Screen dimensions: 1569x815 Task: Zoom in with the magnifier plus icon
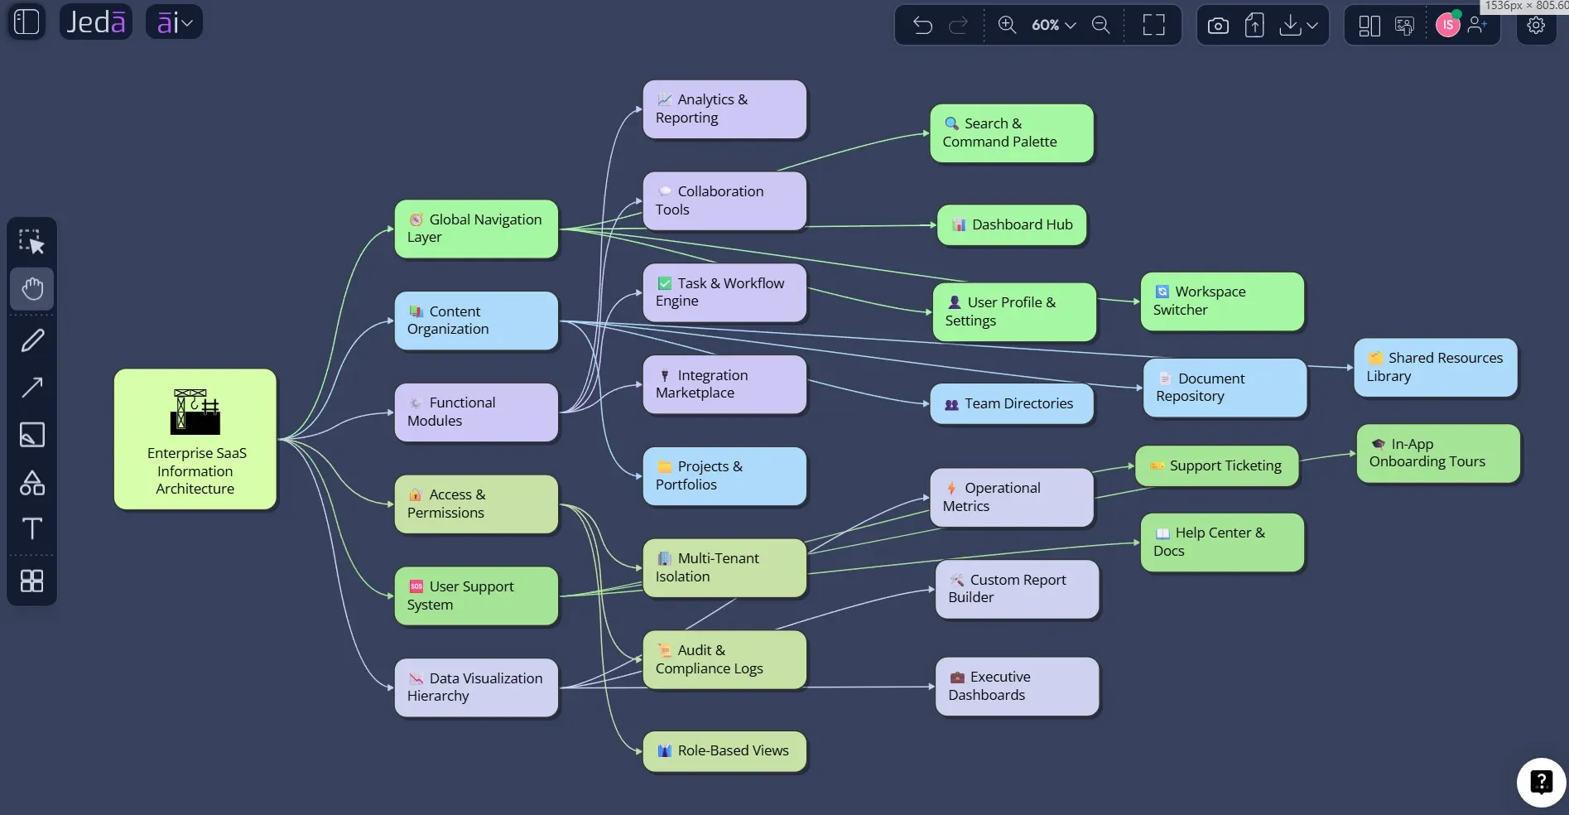pos(1007,25)
